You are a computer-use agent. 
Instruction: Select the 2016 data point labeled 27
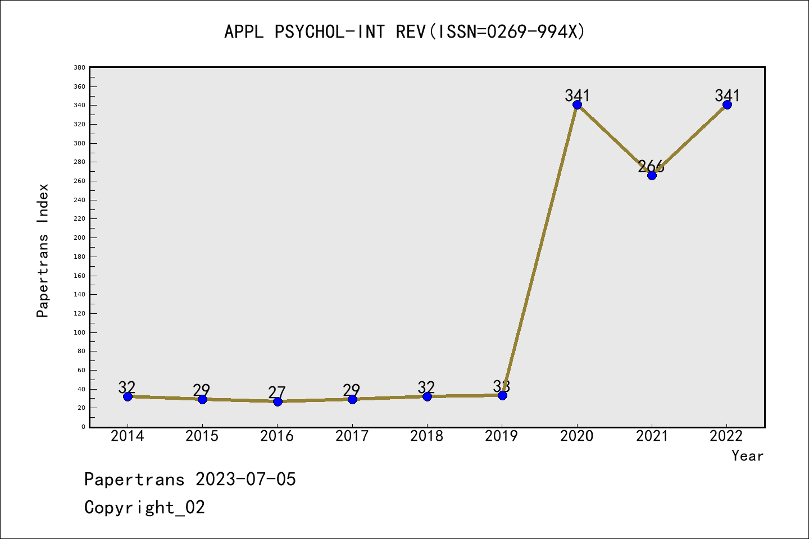click(x=278, y=401)
